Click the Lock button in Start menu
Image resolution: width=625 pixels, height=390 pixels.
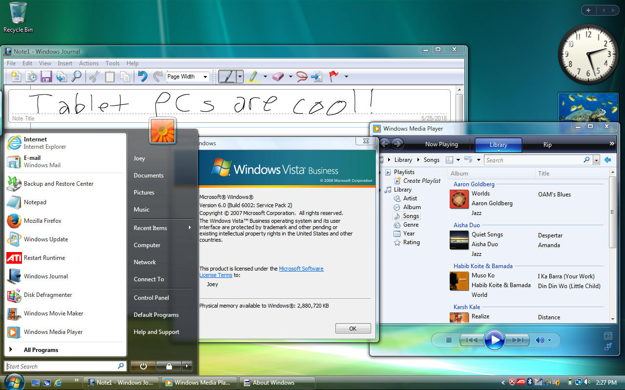point(169,366)
